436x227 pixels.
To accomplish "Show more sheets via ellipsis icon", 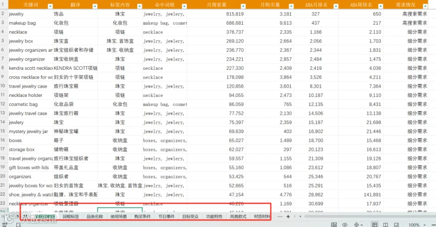I will 280,216.
